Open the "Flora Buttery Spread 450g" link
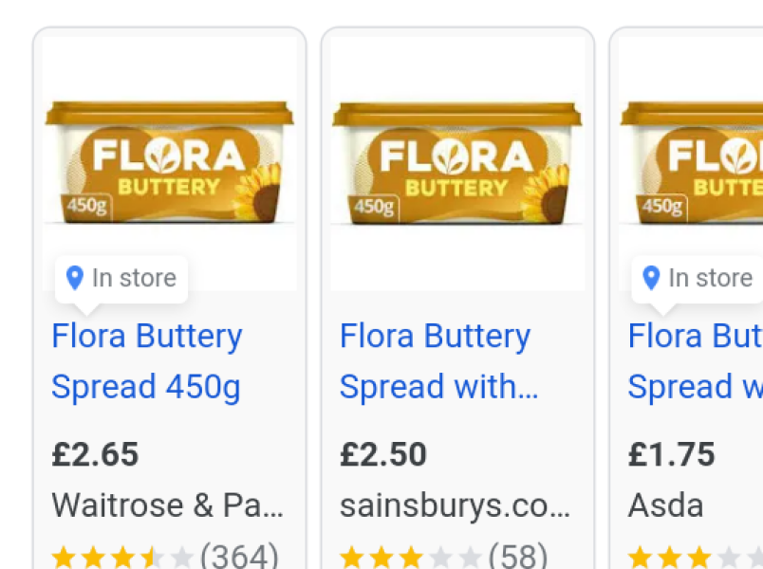Viewport: 763px width, 569px height. (x=147, y=361)
